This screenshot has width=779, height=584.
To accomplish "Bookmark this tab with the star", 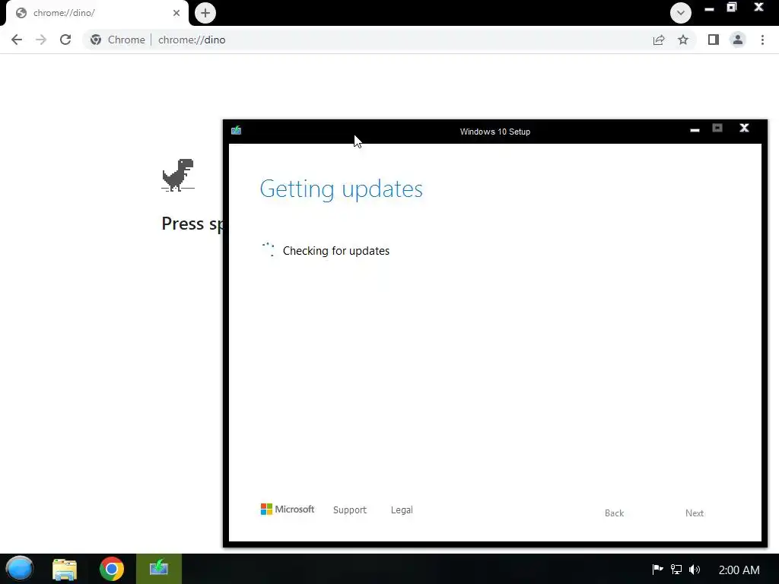I will [x=683, y=40].
